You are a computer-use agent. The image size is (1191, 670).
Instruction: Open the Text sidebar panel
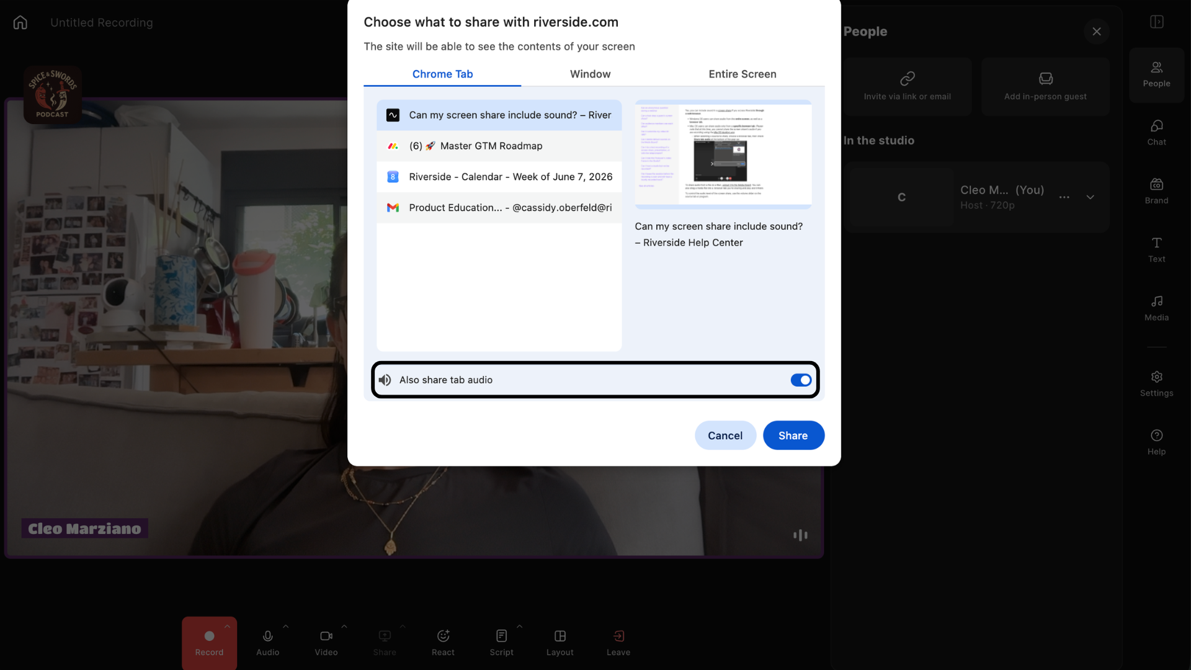tap(1156, 249)
